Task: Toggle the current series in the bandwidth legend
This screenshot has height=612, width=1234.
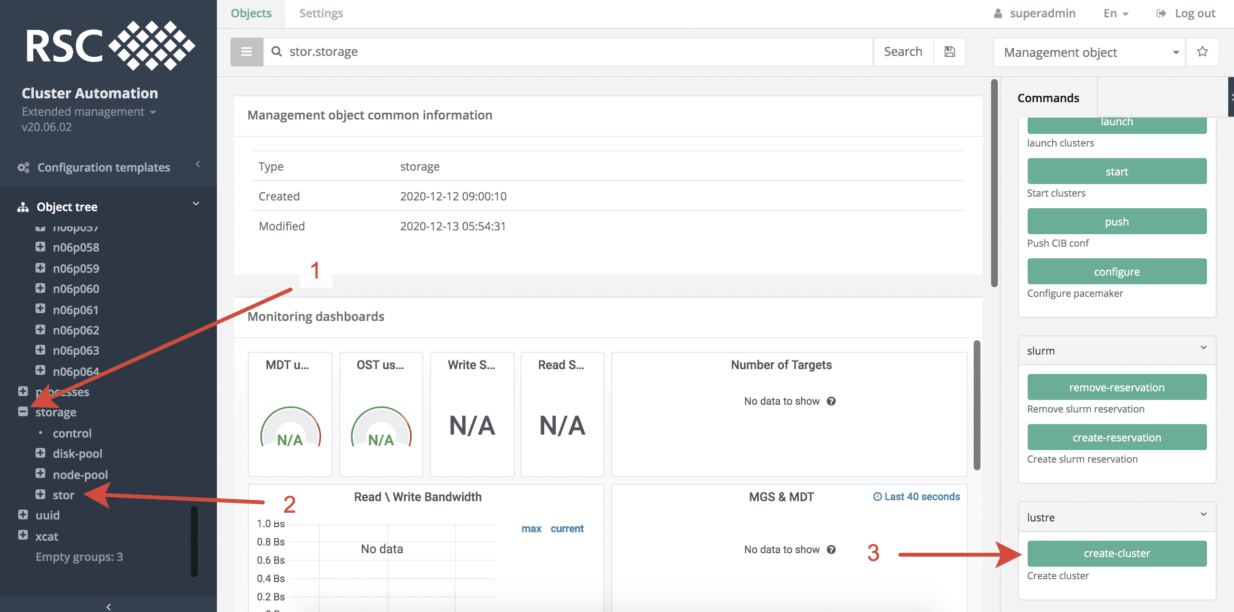Action: click(567, 528)
